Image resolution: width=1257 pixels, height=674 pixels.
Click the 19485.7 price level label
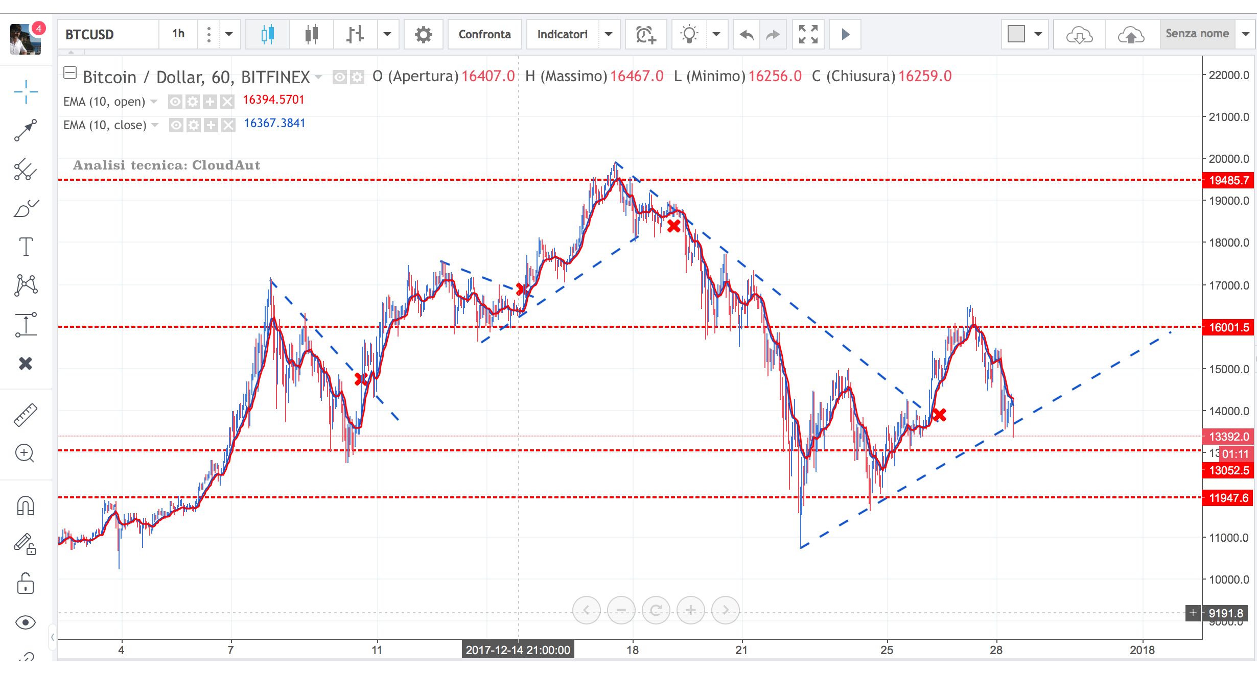coord(1228,180)
